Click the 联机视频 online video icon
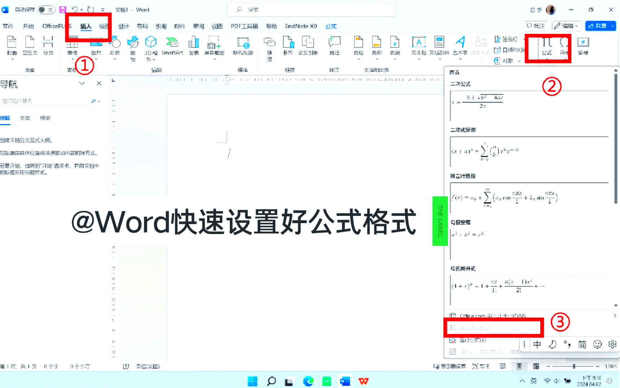Viewport: 620px width, 388px height. click(243, 46)
